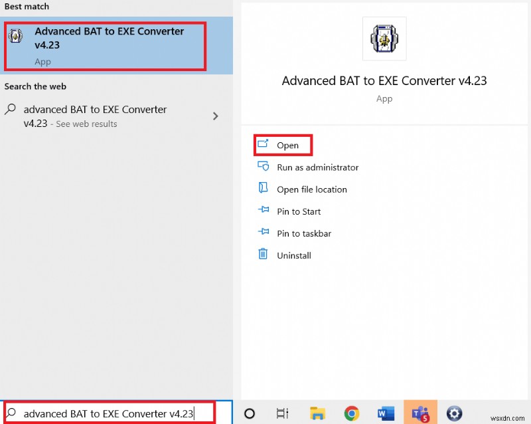The width and height of the screenshot is (531, 424).
Task: Open Microsoft Word from the taskbar
Action: click(x=387, y=412)
